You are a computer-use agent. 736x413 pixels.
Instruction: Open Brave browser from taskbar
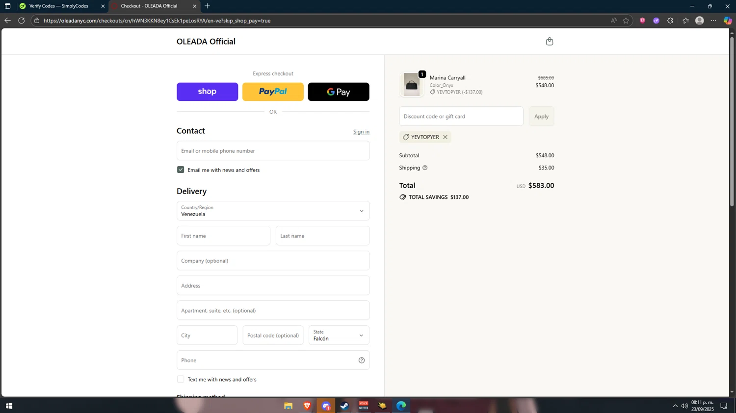307,406
